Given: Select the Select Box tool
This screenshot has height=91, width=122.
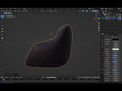Looking at the screenshot, I should coord(2,16).
